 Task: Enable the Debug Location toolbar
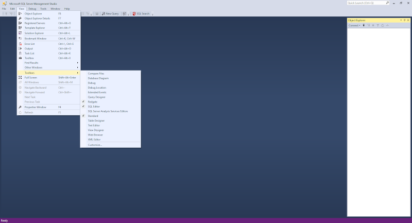111,88
